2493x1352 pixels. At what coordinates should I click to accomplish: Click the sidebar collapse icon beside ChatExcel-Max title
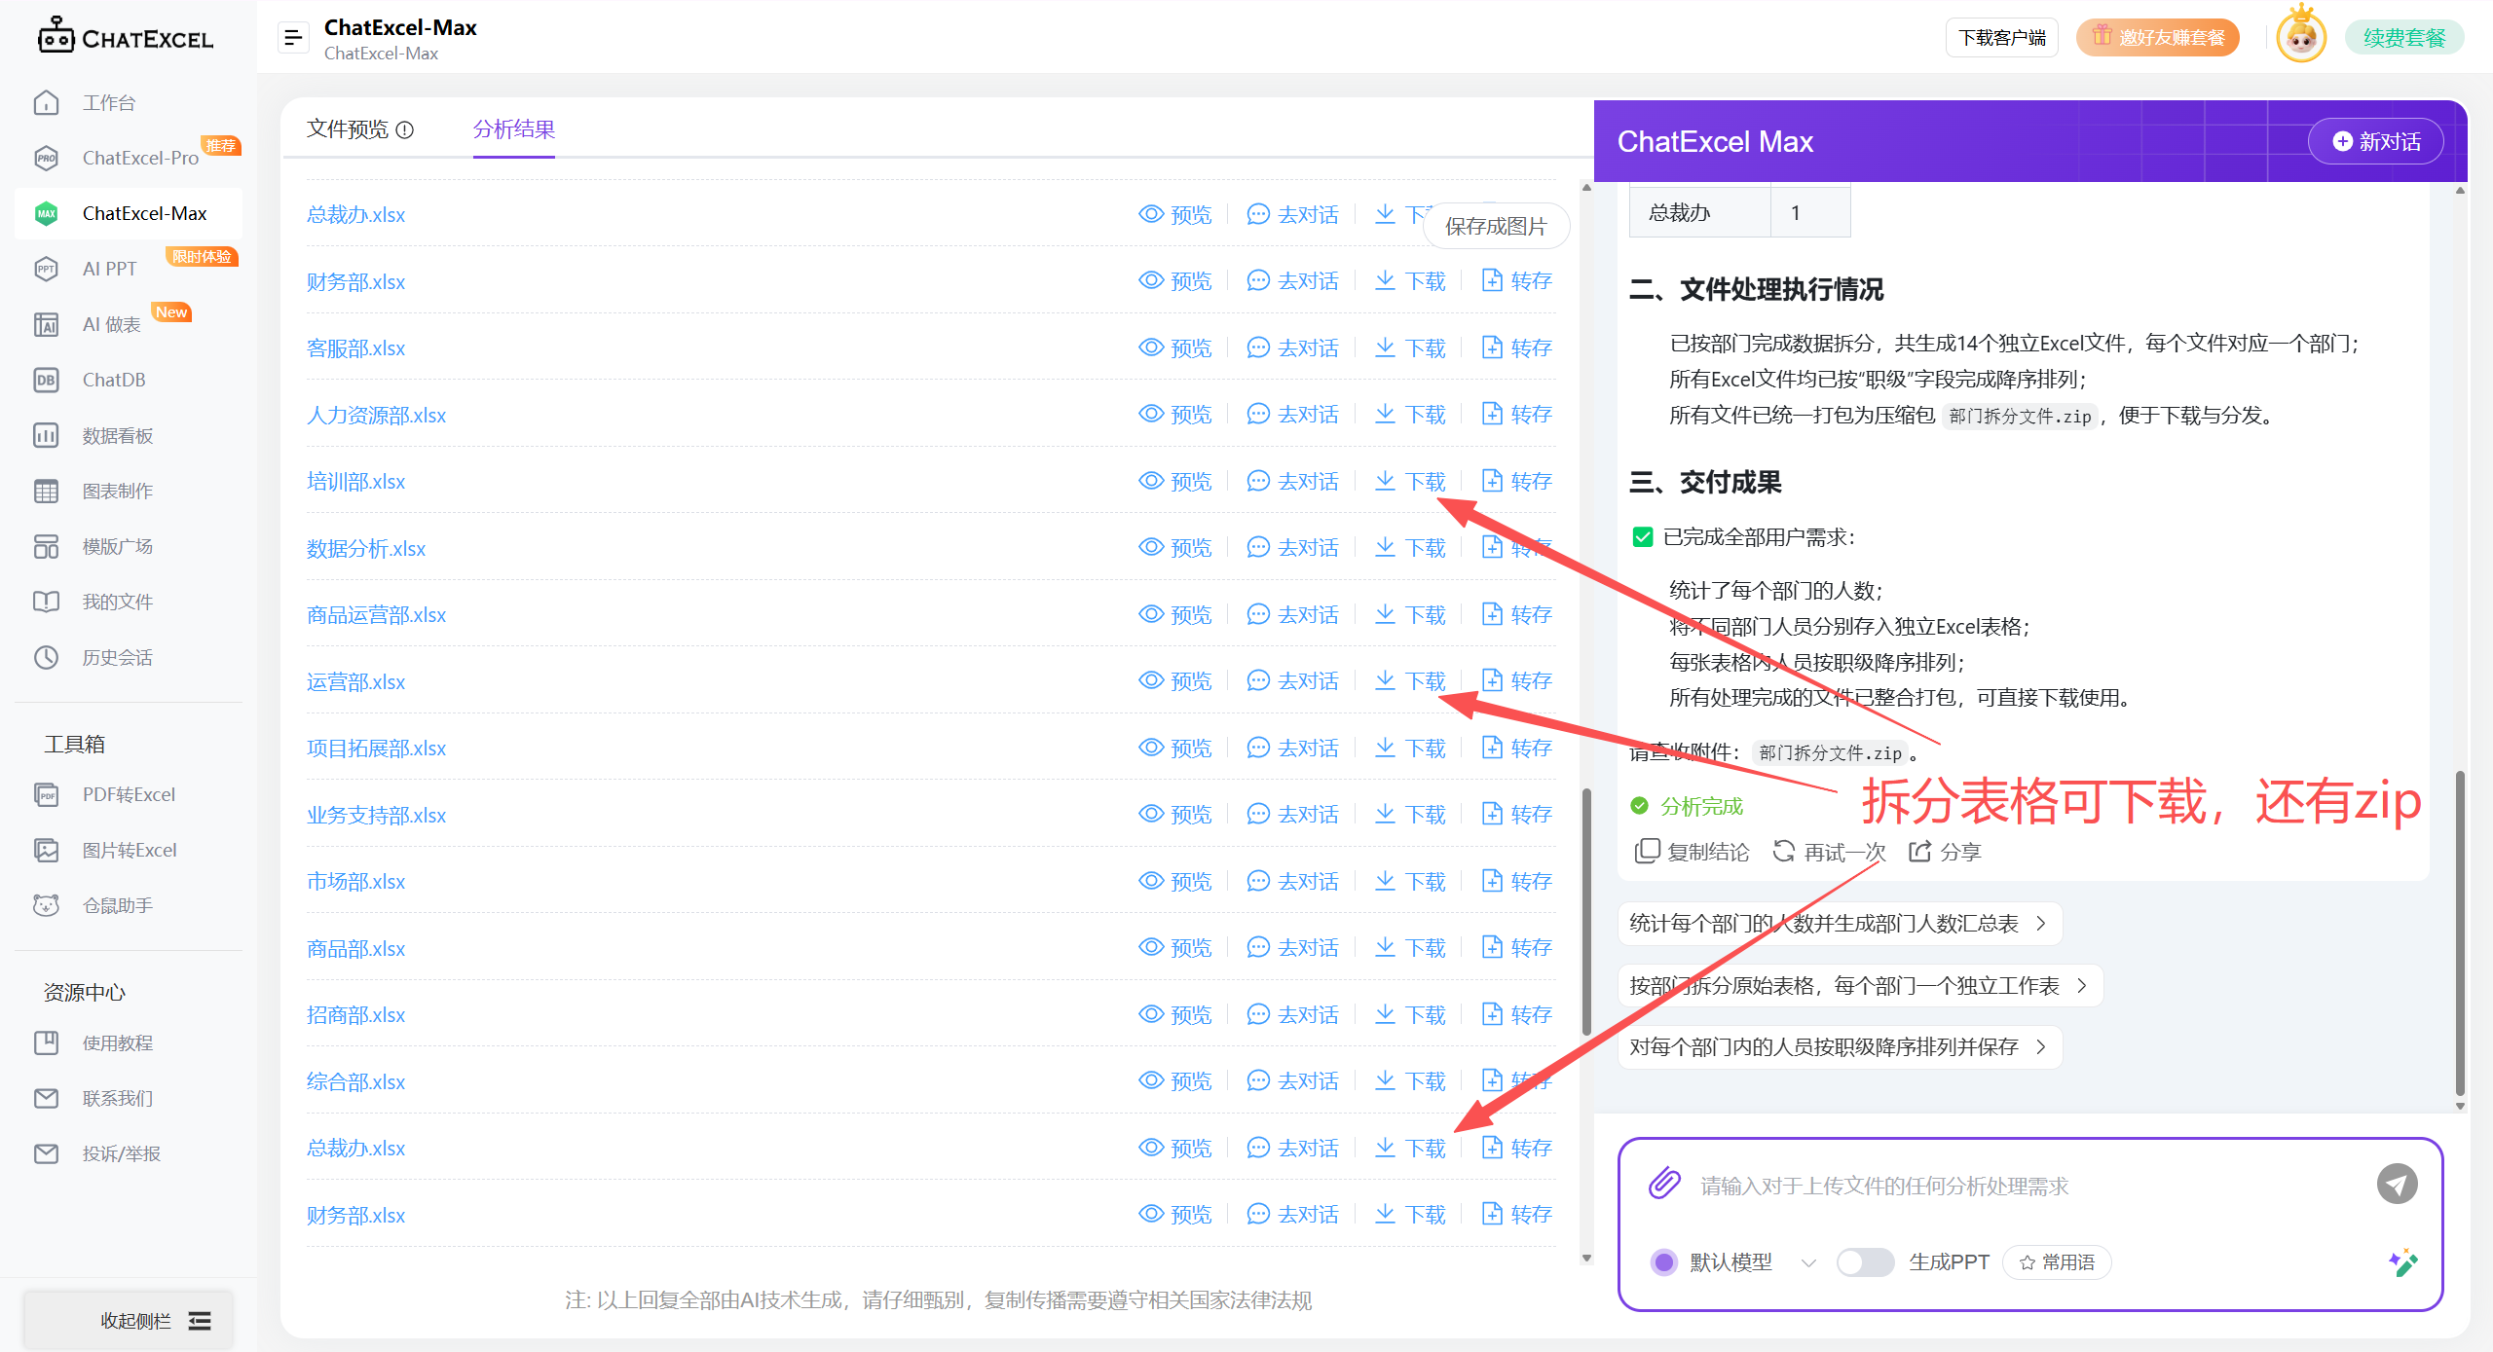coord(293,38)
